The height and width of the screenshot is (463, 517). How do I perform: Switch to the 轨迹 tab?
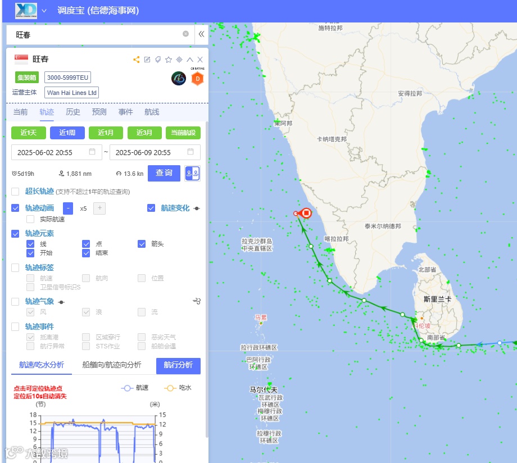(47, 112)
